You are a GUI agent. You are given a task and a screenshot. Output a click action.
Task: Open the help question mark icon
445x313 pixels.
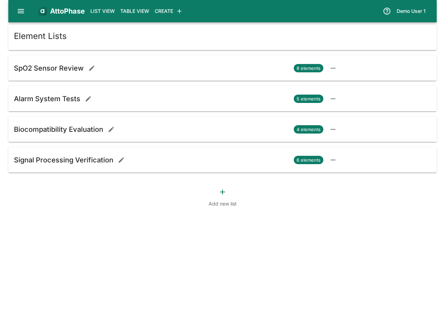pyautogui.click(x=386, y=11)
